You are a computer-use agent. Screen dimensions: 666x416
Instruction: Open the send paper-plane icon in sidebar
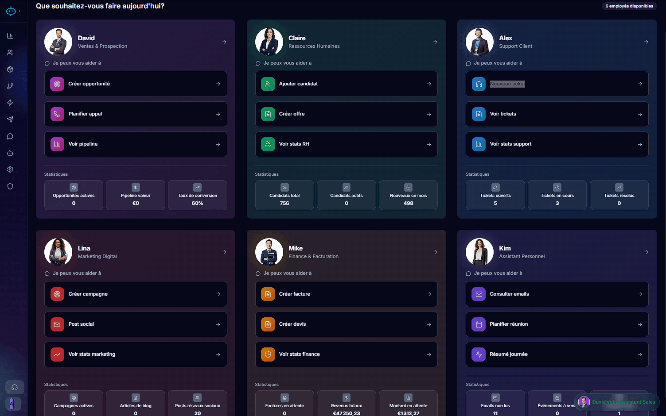coord(10,119)
